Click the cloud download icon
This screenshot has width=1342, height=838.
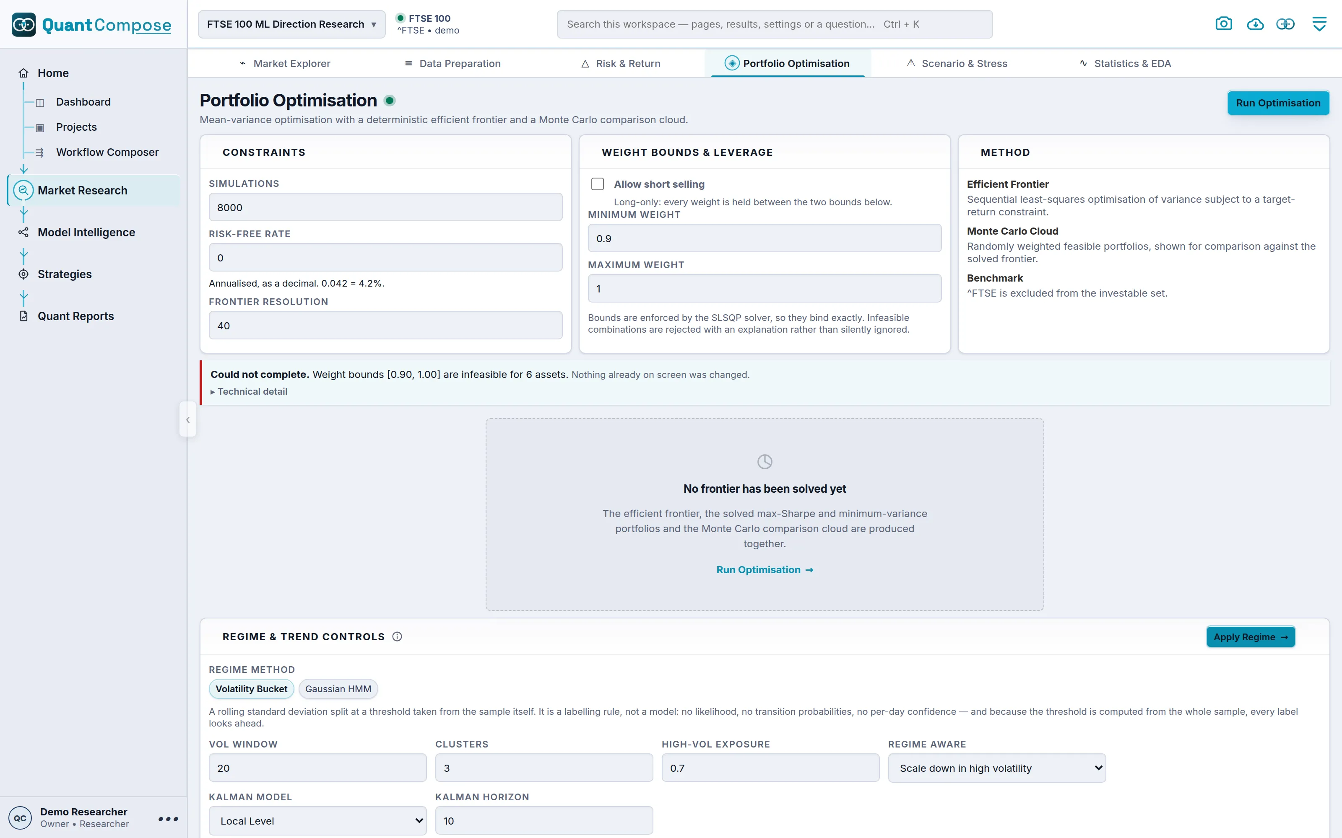coord(1255,24)
